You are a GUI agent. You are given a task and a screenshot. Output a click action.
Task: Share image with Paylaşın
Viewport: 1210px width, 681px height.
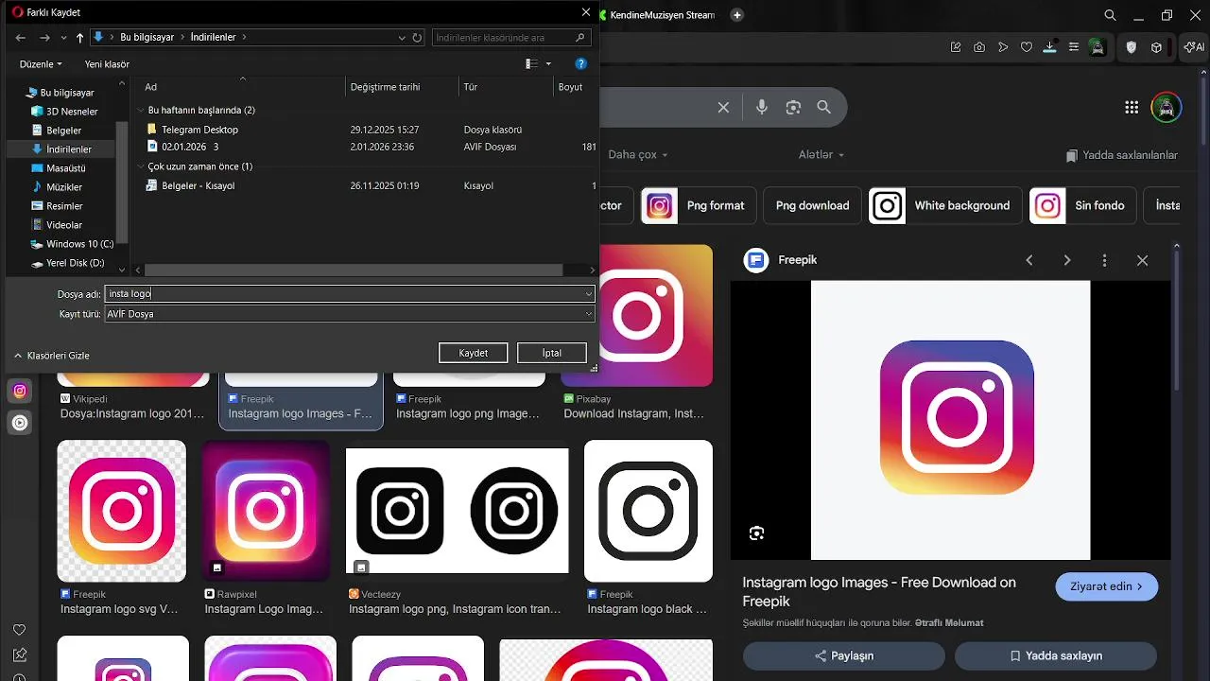coord(844,655)
